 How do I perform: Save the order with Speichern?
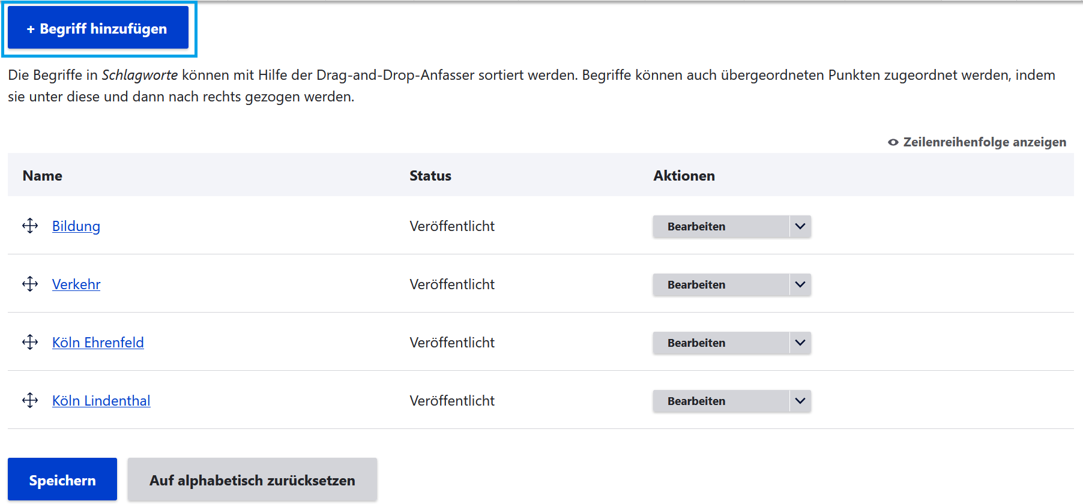(x=62, y=479)
